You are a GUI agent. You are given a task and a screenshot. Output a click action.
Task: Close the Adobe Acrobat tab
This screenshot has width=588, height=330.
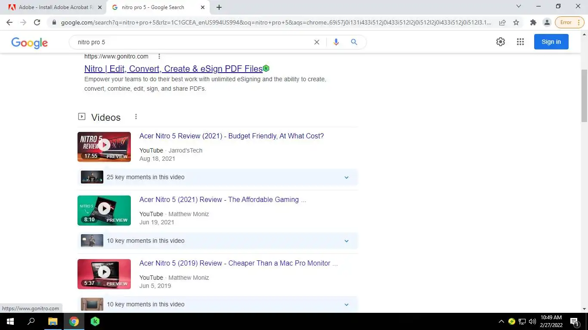click(x=100, y=7)
